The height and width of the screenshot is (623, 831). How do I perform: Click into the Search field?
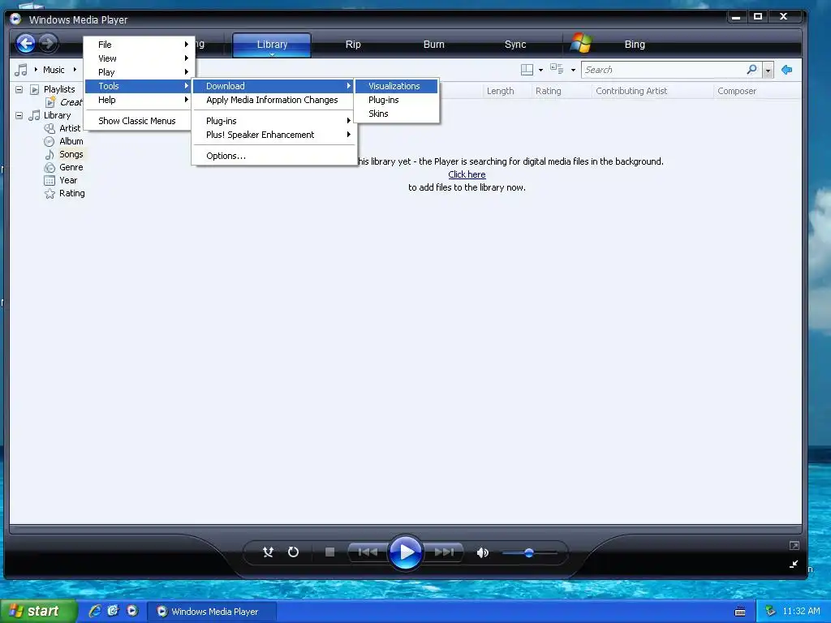[x=664, y=70]
